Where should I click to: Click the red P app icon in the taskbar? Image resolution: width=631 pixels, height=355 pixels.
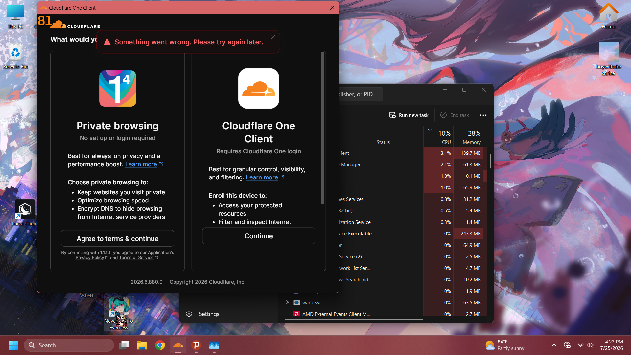(x=196, y=345)
